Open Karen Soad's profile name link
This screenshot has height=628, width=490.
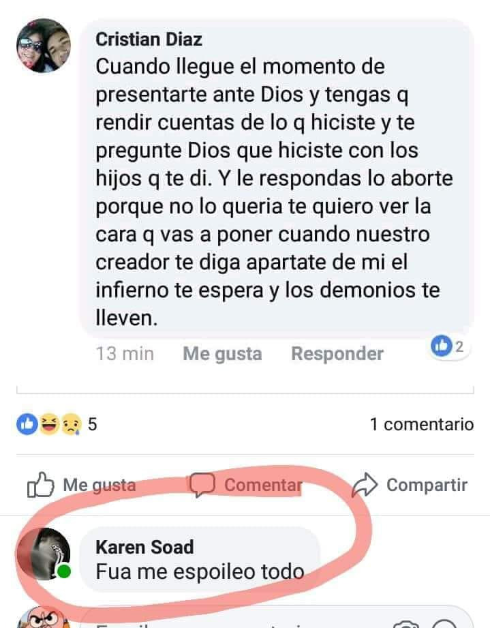pyautogui.click(x=144, y=547)
